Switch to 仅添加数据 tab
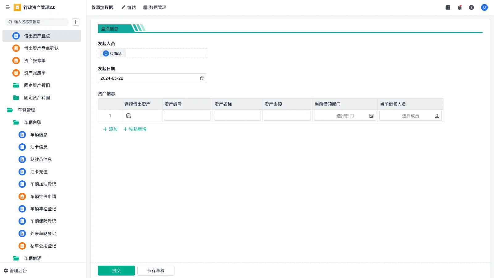The image size is (494, 278). click(x=102, y=7)
